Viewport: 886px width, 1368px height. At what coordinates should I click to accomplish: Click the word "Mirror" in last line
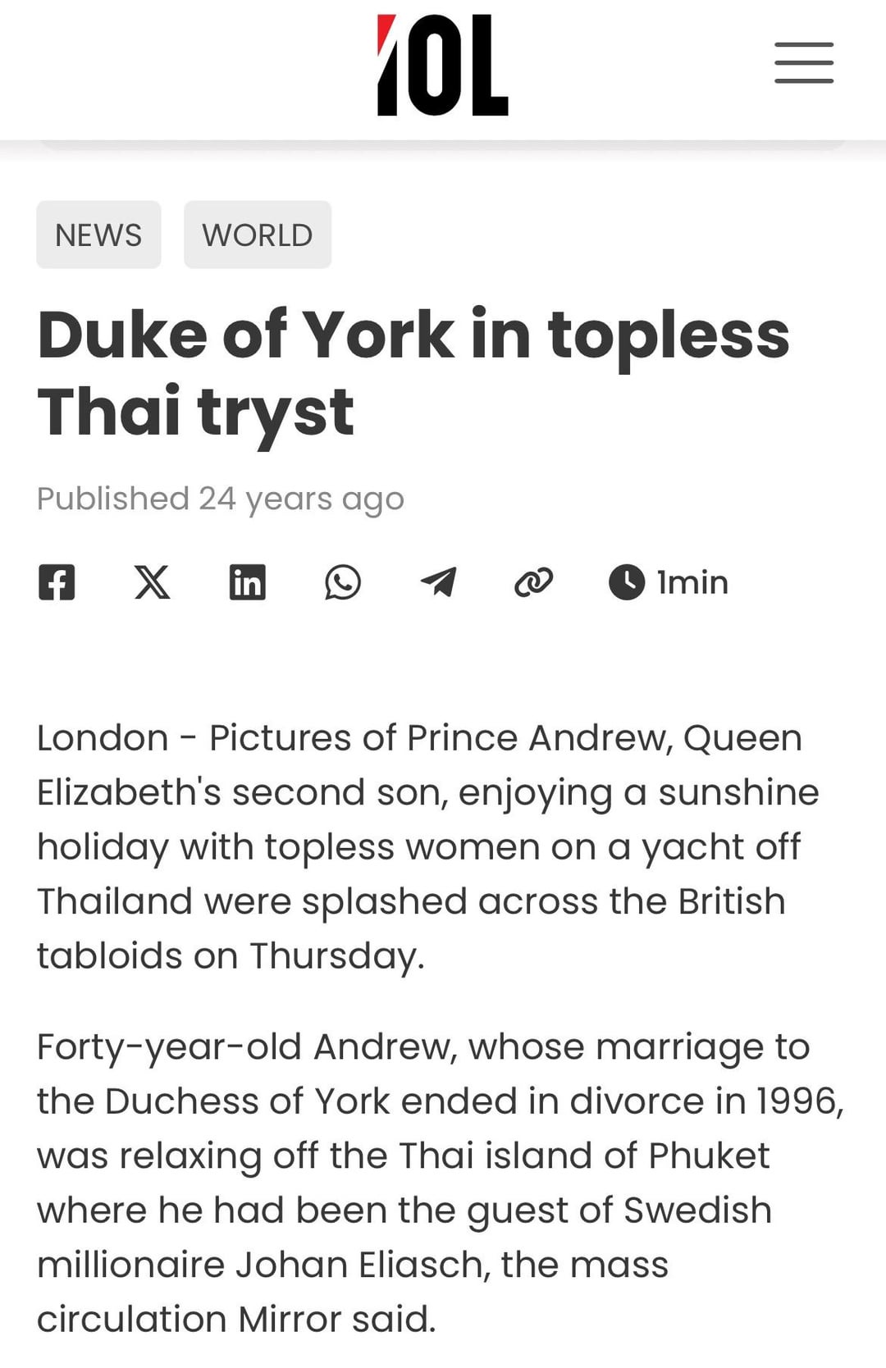point(289,1320)
